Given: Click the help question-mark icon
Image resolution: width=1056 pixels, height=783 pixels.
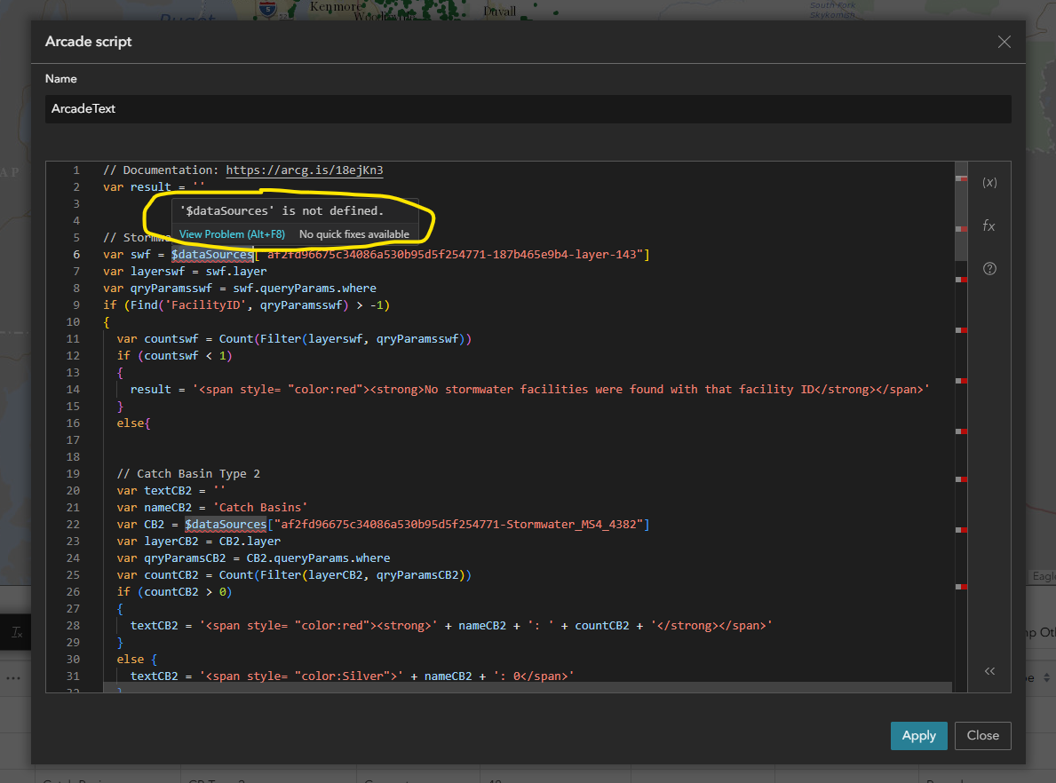Looking at the screenshot, I should point(989,268).
